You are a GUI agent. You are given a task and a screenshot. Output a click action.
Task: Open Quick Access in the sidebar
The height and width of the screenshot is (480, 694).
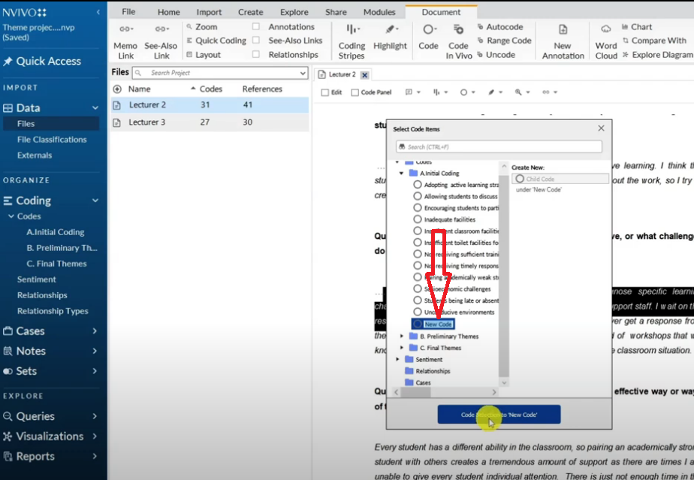point(43,61)
